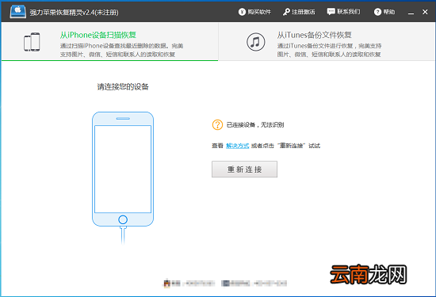Viewport: 436px width, 297px height.
Task: Click the iTunes tab description text
Action: click(x=329, y=50)
